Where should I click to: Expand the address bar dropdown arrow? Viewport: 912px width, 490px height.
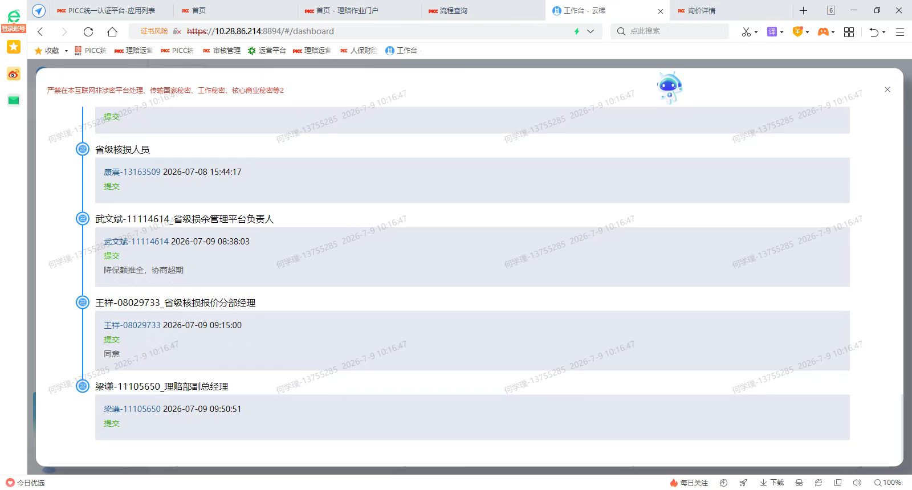coord(591,31)
